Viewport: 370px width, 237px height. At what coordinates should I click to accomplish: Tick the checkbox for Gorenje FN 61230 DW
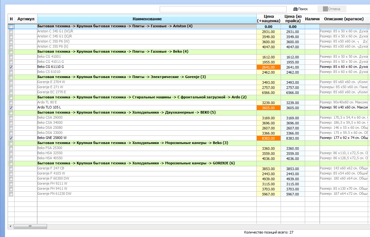[x=11, y=194]
